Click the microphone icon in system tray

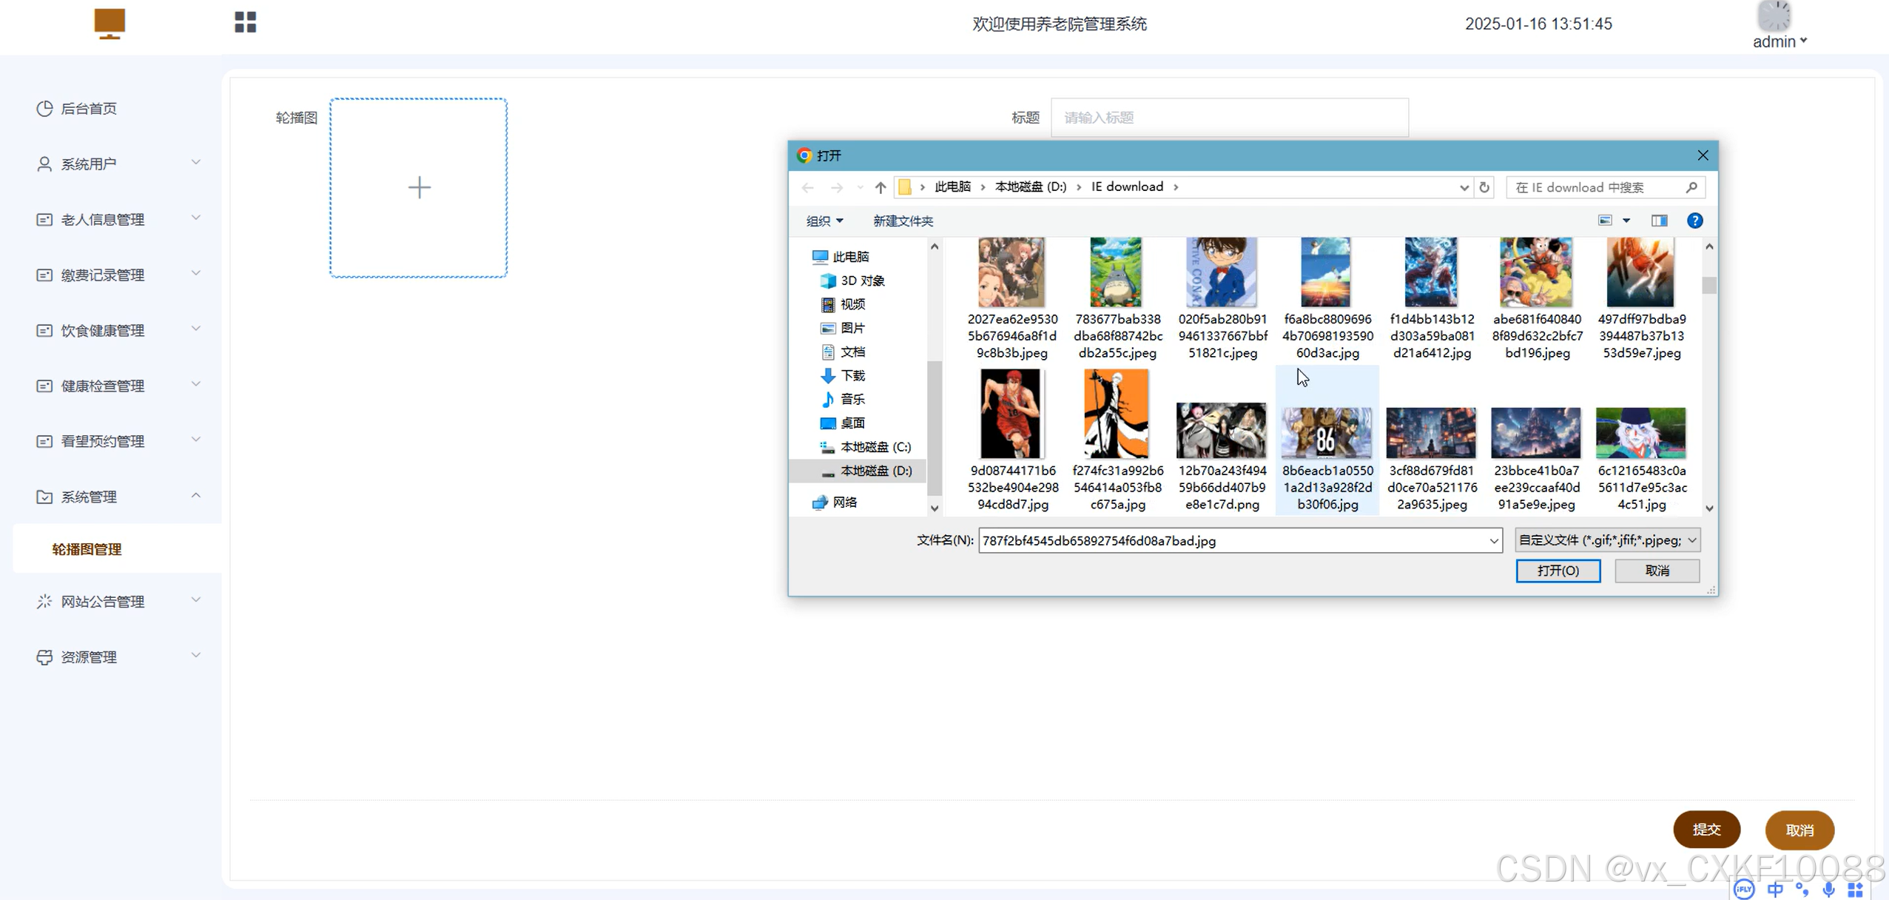pyautogui.click(x=1828, y=889)
